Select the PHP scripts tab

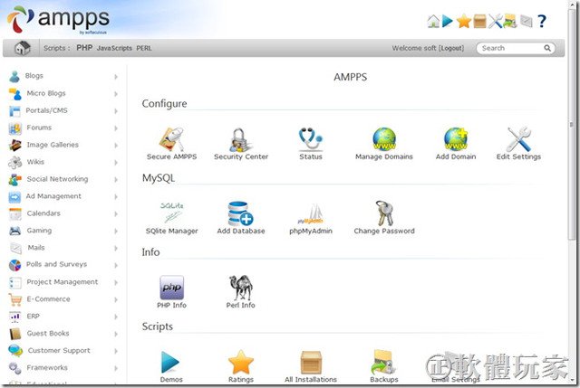84,48
